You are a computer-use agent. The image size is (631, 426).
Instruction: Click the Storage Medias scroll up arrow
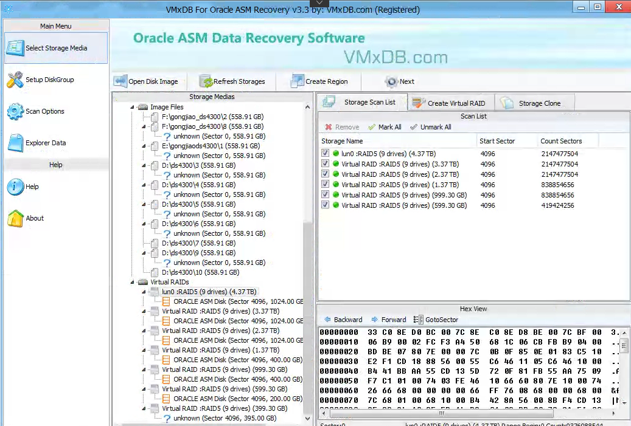[x=307, y=107]
